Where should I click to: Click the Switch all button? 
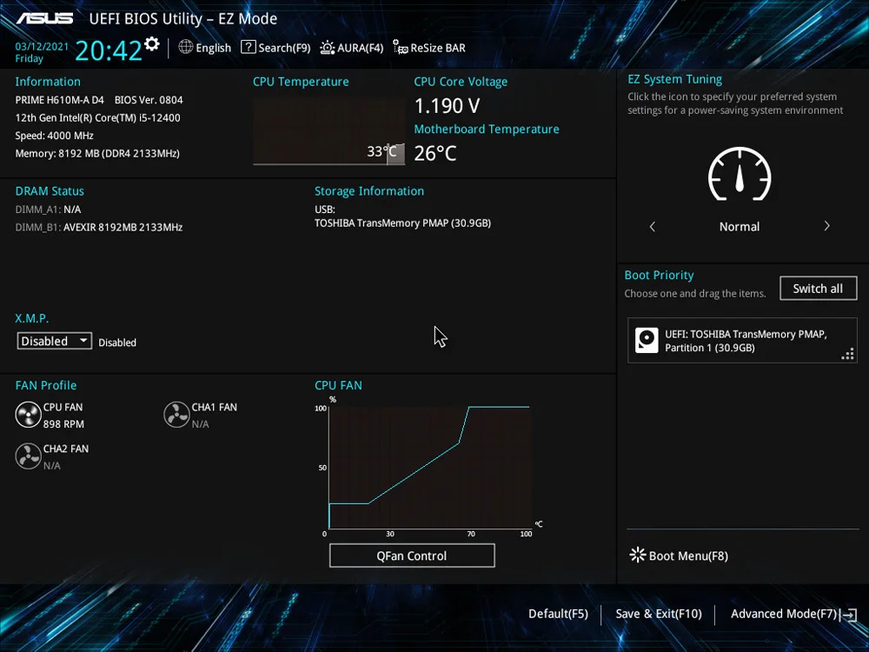coord(818,289)
